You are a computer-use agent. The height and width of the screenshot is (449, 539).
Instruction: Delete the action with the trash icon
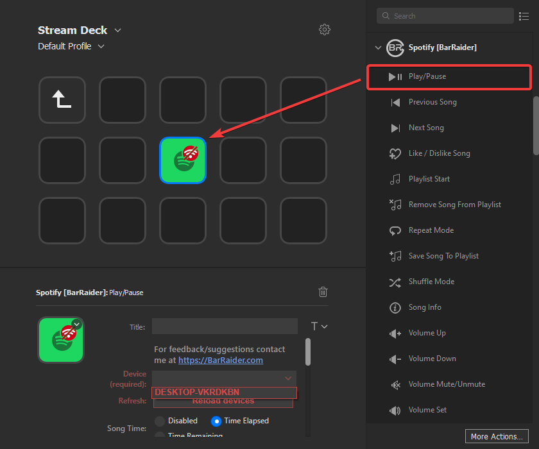323,292
